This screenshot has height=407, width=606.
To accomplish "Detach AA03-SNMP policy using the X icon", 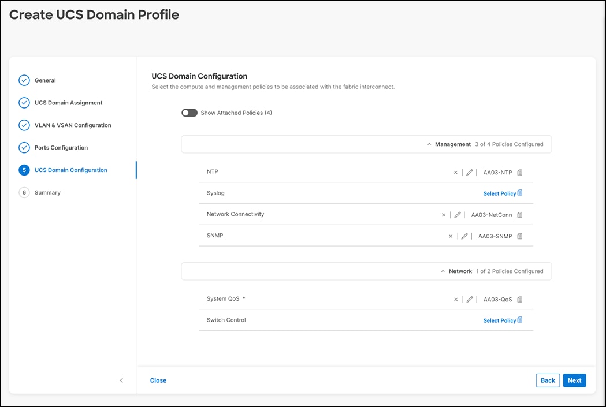I will pos(451,236).
